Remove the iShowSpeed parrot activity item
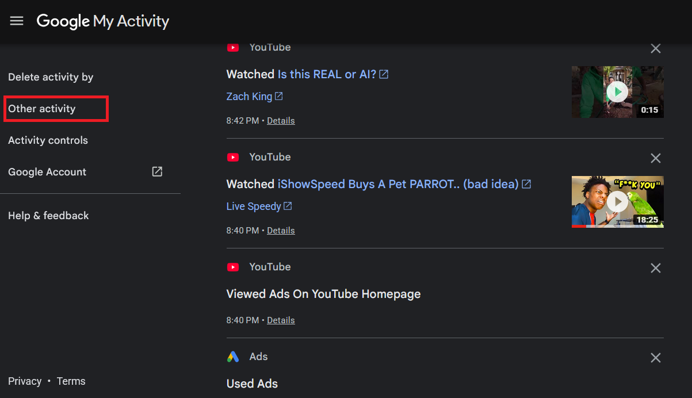Screen dimensions: 692x398 click(655, 158)
